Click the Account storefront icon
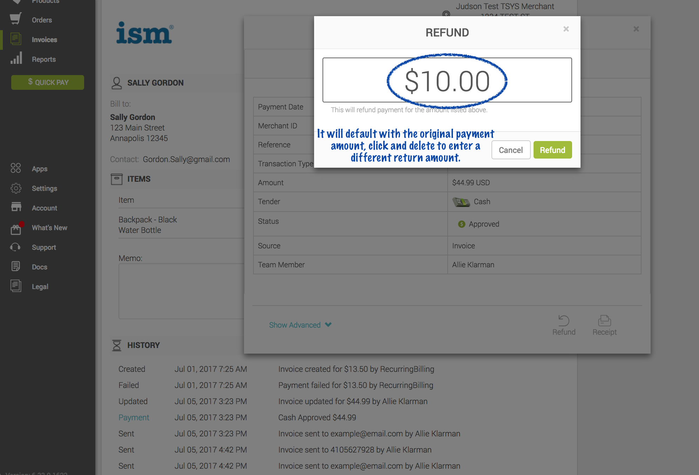 (x=16, y=207)
